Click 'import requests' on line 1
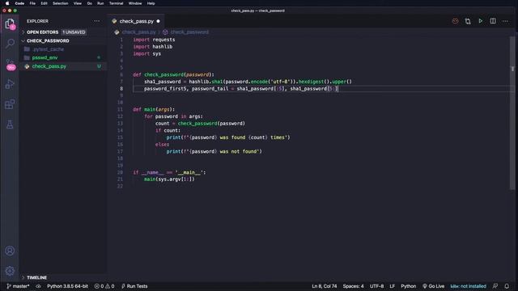The height and width of the screenshot is (291, 518). click(x=154, y=40)
